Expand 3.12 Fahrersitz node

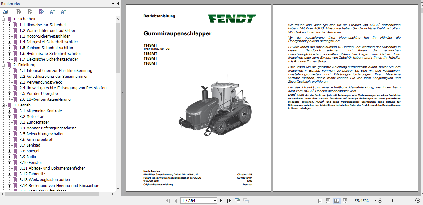[x=10, y=174]
